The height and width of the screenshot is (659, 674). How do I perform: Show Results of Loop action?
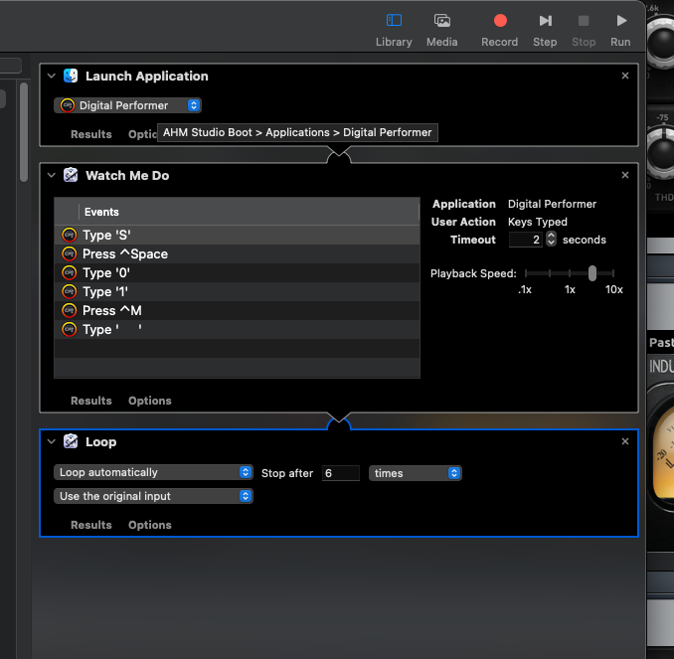(x=91, y=525)
